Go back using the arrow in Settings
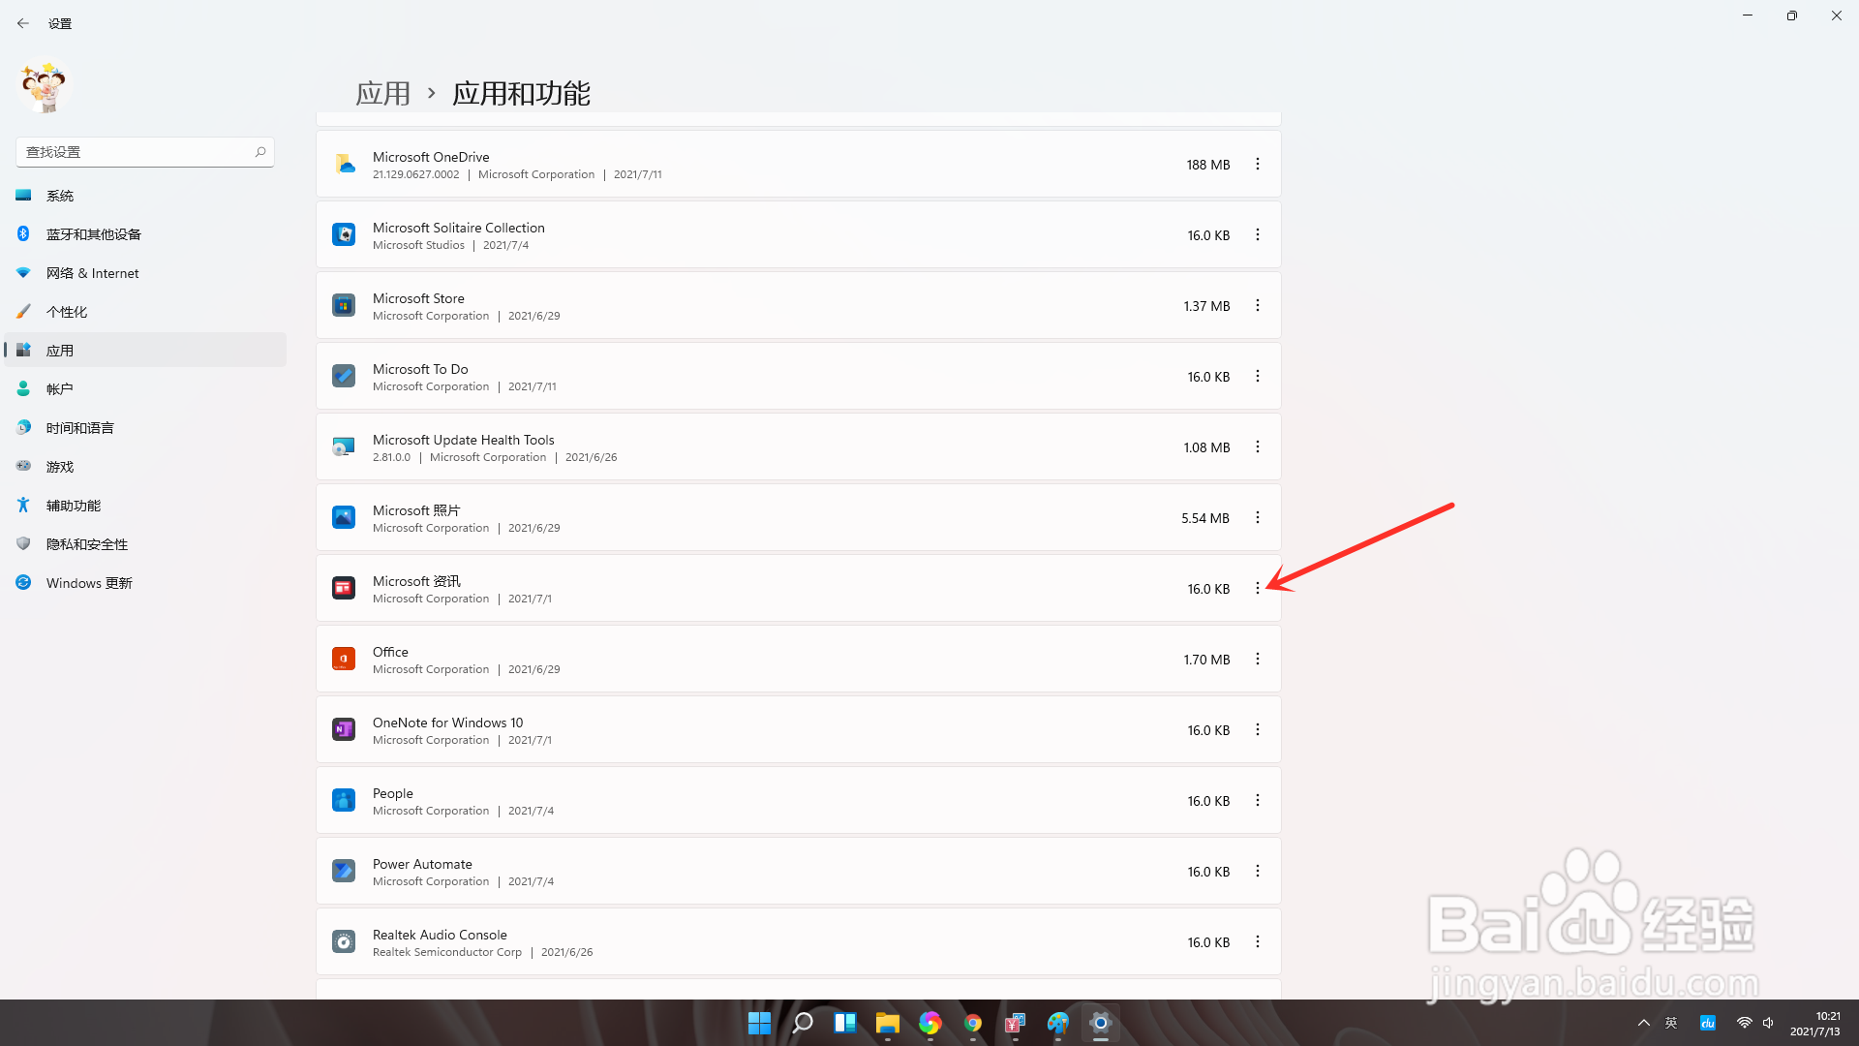The image size is (1859, 1046). click(23, 23)
